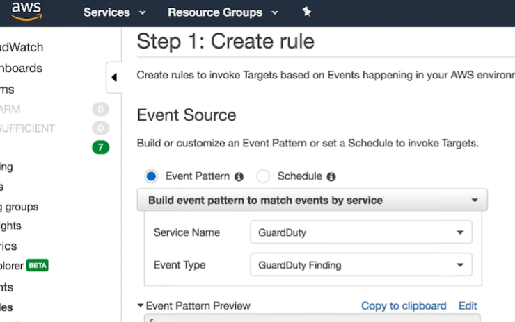Open the Event Type dropdown
Viewport: 515px width, 322px height.
coord(360,264)
